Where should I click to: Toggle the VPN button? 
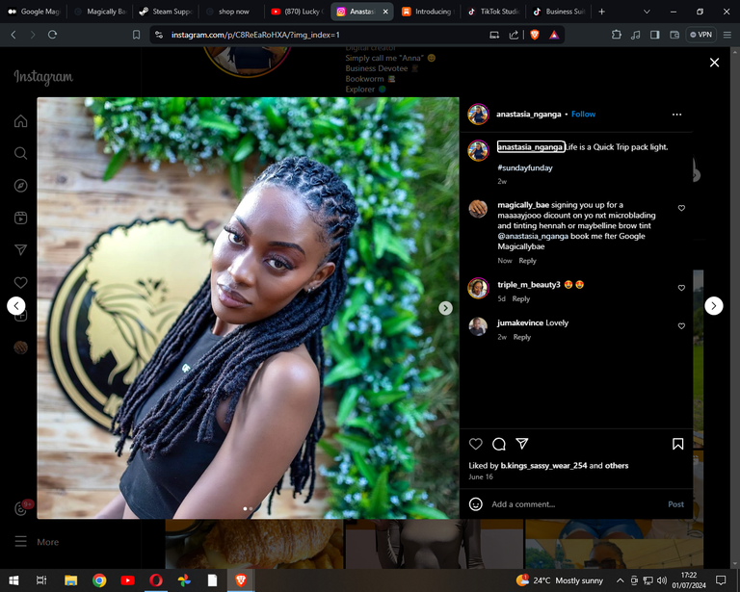pyautogui.click(x=700, y=35)
